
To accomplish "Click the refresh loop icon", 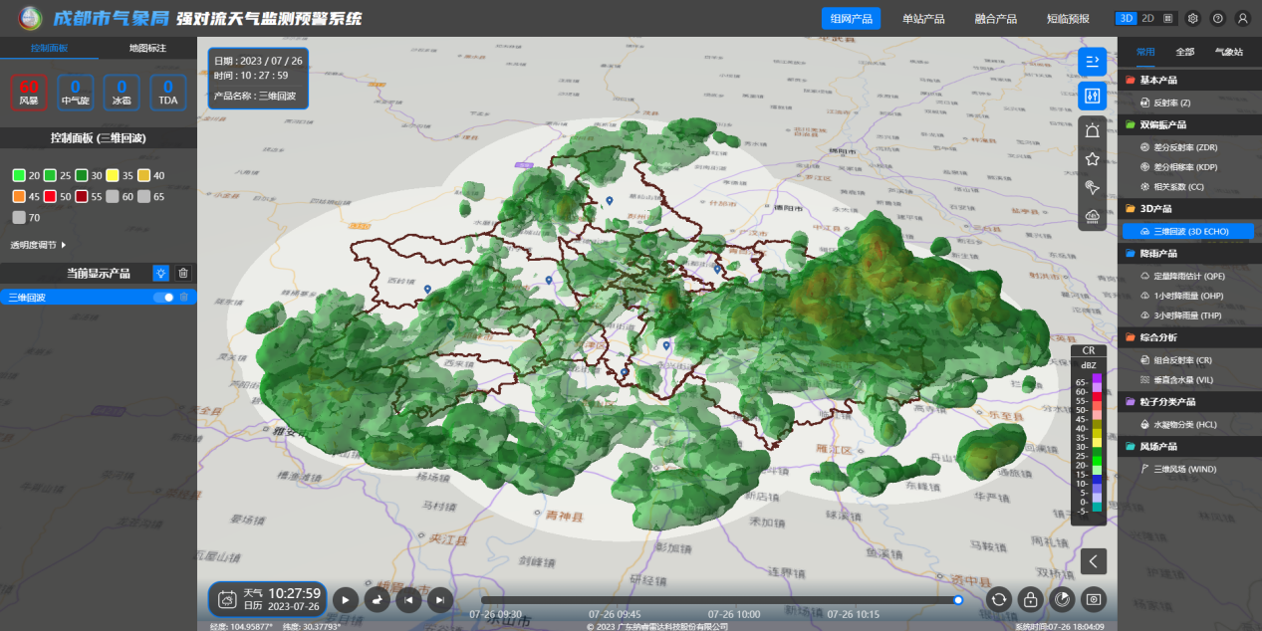I will [999, 599].
